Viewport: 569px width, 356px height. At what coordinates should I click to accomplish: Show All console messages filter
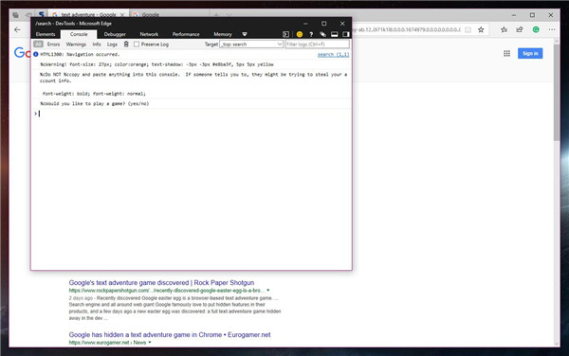pos(38,44)
